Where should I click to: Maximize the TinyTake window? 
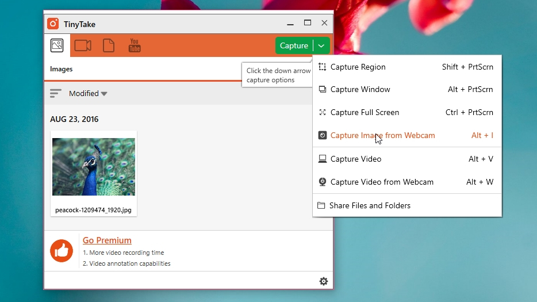point(308,22)
